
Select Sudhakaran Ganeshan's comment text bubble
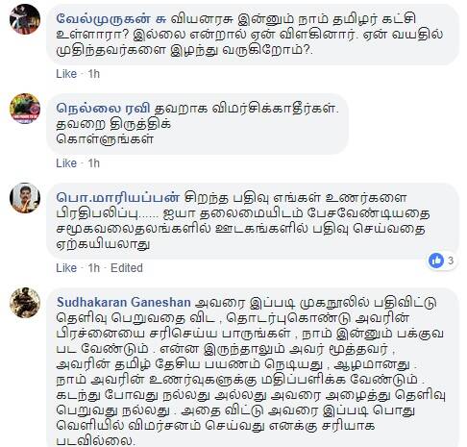[x=253, y=367]
